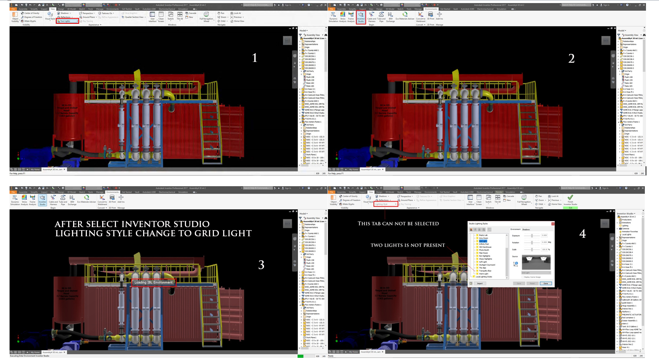Click Inventor Studio icon in screenshot 2 ribbon

tap(361, 17)
